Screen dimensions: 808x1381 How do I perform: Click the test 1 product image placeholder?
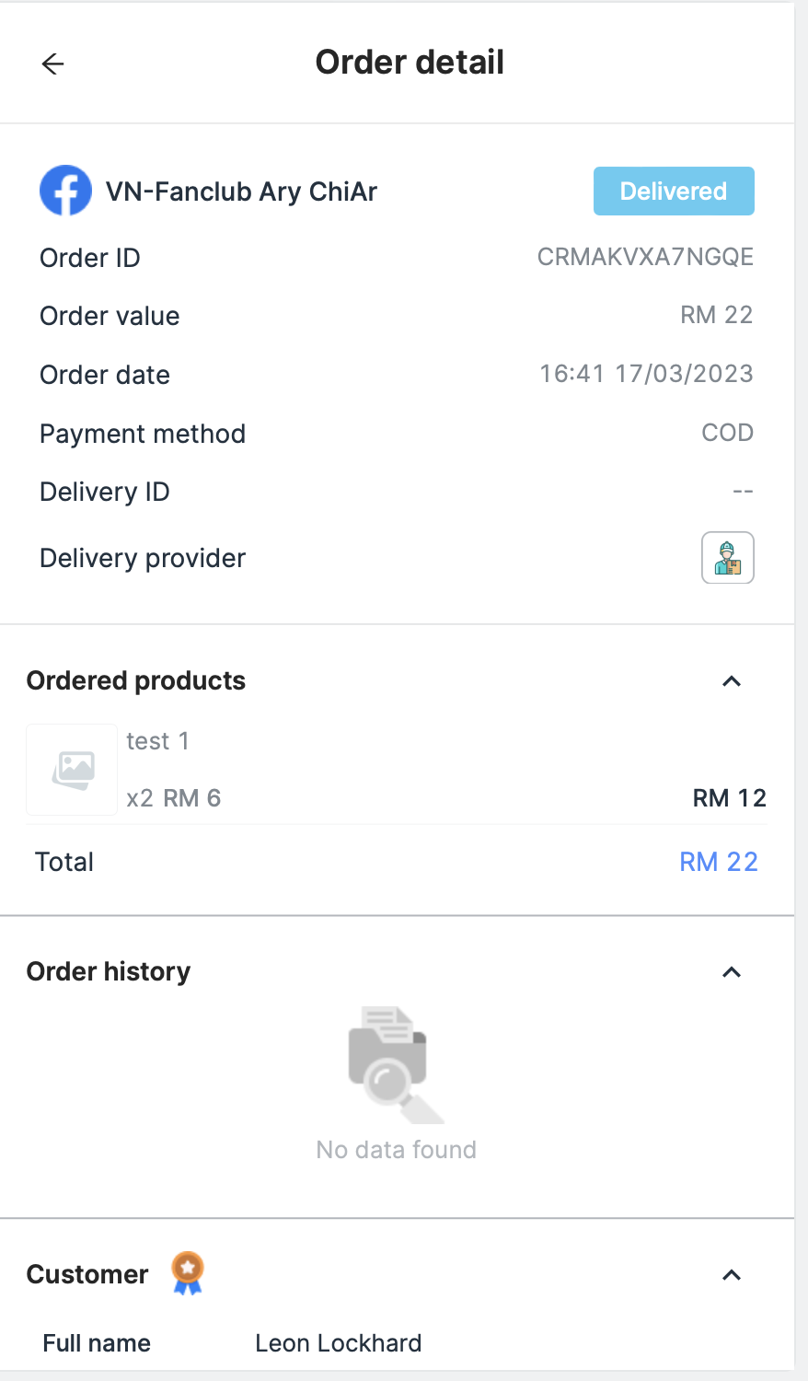(x=72, y=770)
